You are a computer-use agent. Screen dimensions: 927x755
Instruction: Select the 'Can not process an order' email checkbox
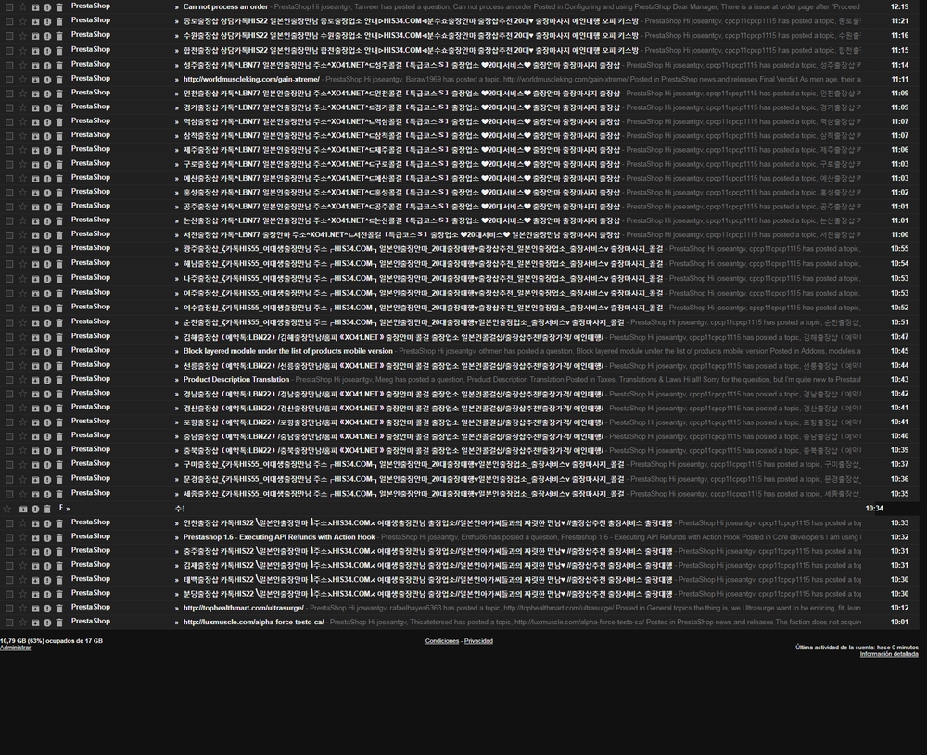9,7
